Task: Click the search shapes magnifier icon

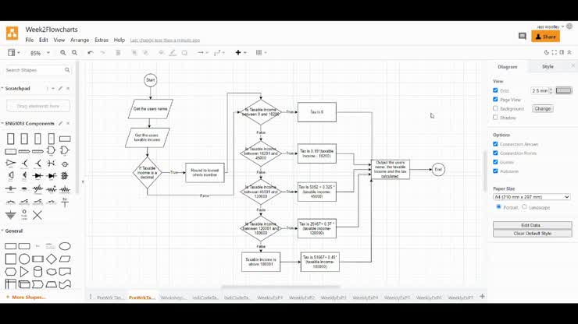Action: [x=67, y=70]
